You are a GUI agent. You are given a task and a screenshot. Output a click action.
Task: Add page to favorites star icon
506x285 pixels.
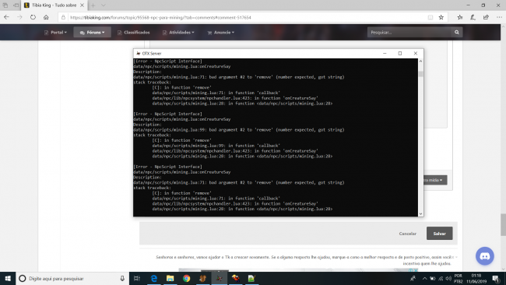click(x=441, y=17)
